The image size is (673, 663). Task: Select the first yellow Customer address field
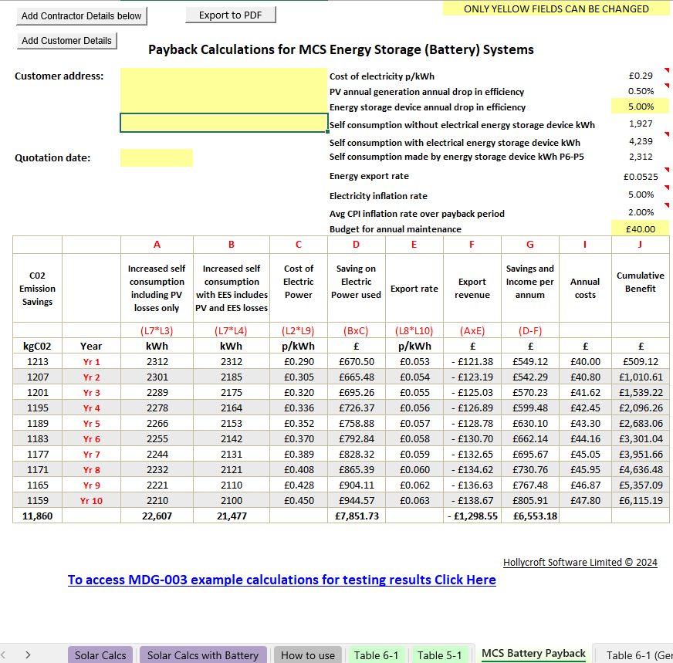tap(224, 76)
